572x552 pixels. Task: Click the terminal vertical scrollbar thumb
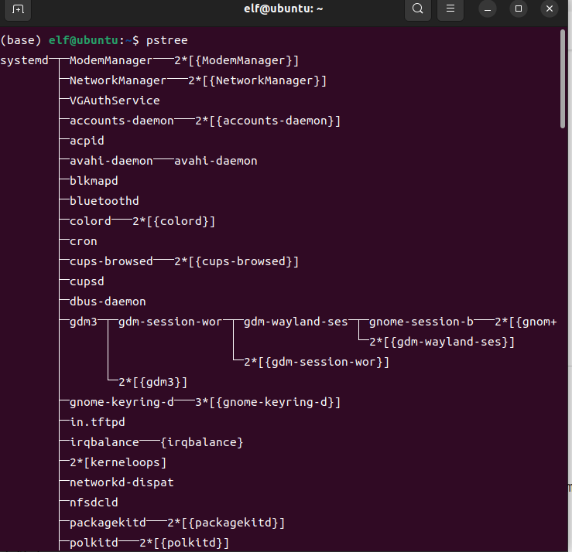563,79
